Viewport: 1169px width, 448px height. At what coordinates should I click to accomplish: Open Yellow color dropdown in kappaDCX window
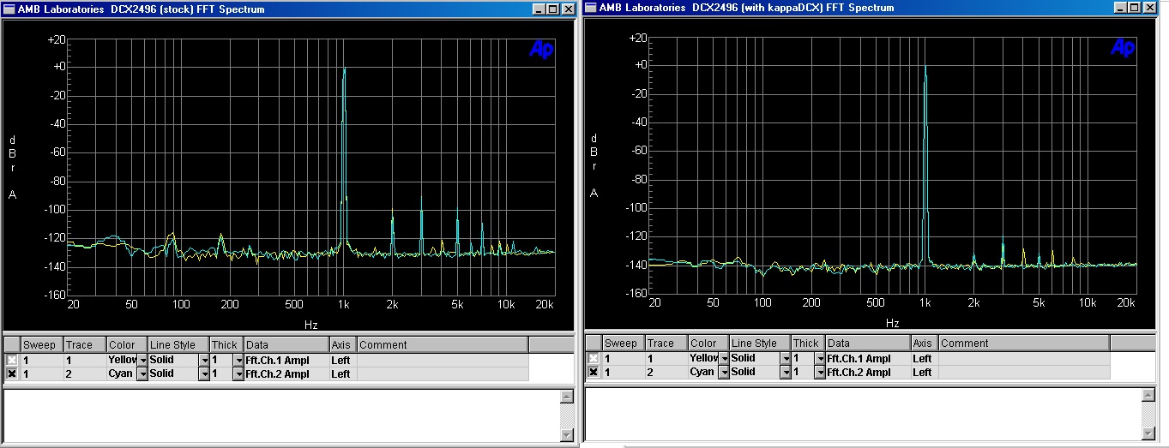point(724,358)
